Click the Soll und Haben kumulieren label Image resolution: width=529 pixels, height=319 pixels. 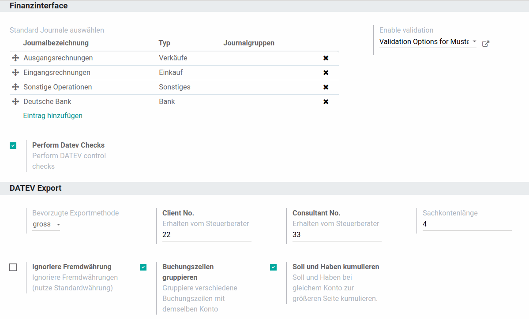point(336,267)
